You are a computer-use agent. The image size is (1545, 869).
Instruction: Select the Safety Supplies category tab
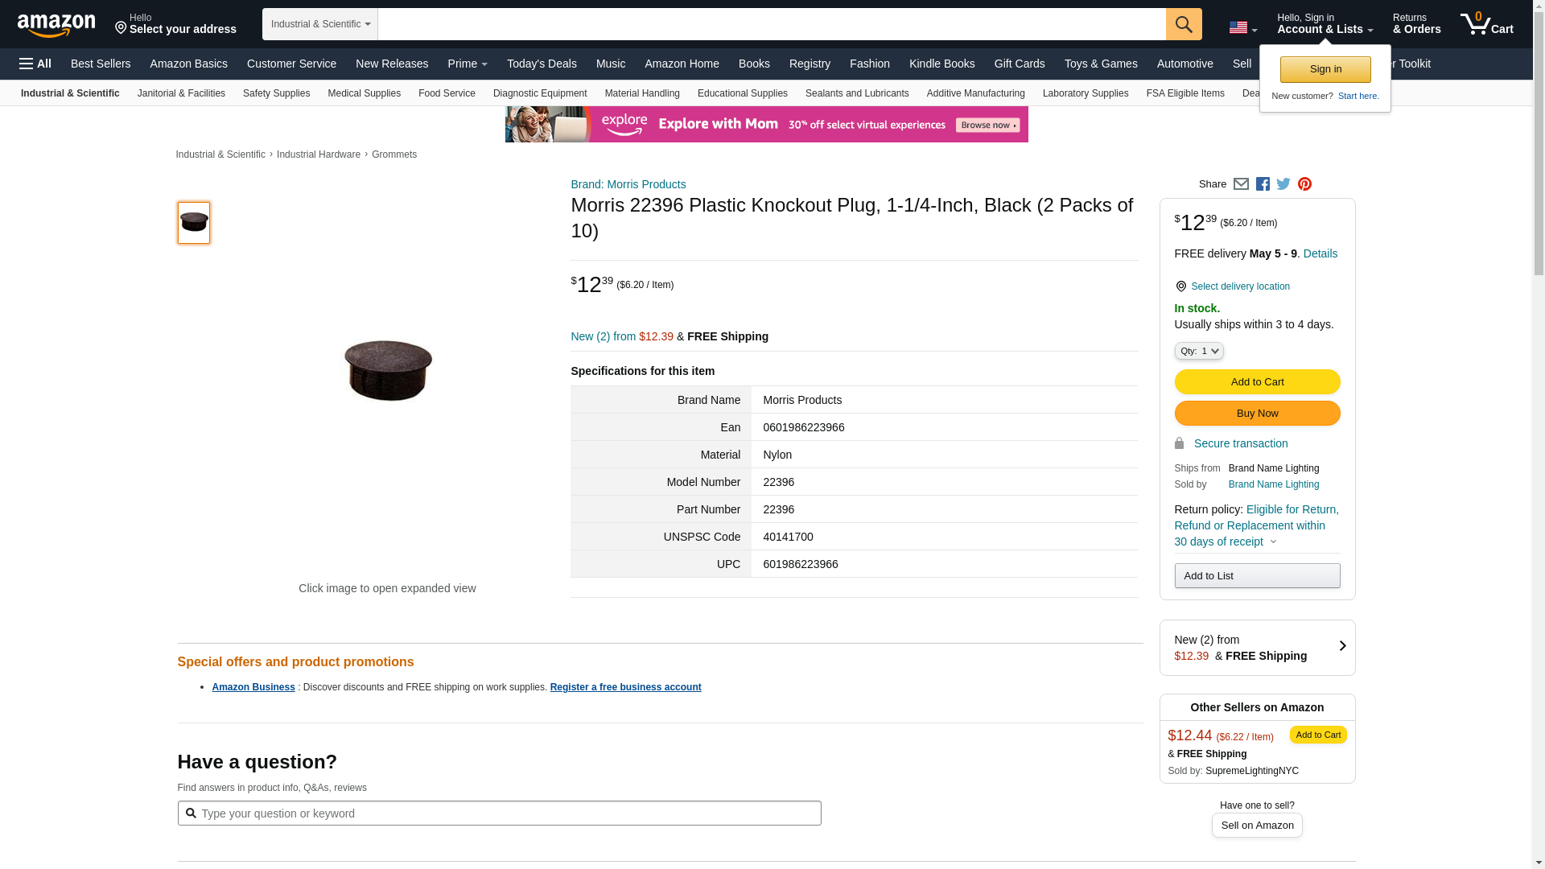[x=276, y=93]
